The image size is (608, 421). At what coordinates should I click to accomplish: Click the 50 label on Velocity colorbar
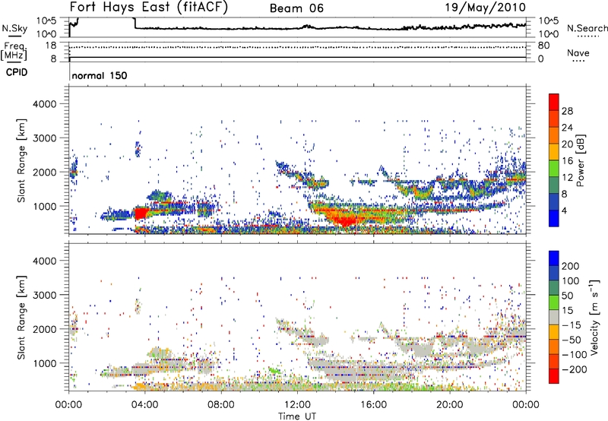567,296
